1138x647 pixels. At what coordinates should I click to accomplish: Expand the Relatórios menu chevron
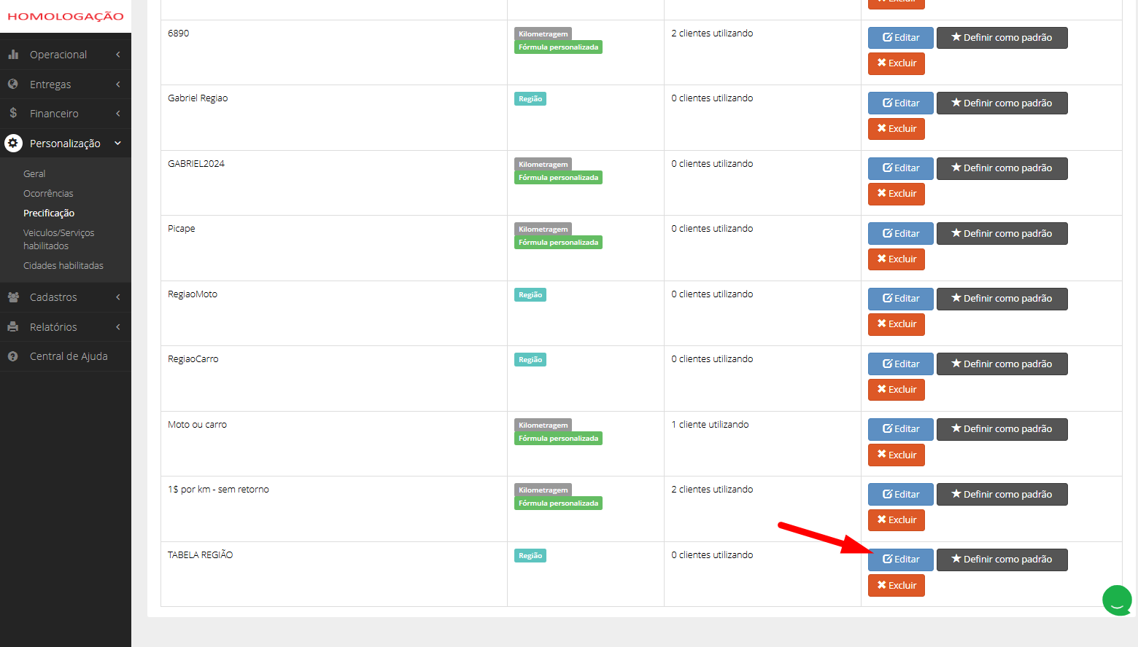click(118, 327)
